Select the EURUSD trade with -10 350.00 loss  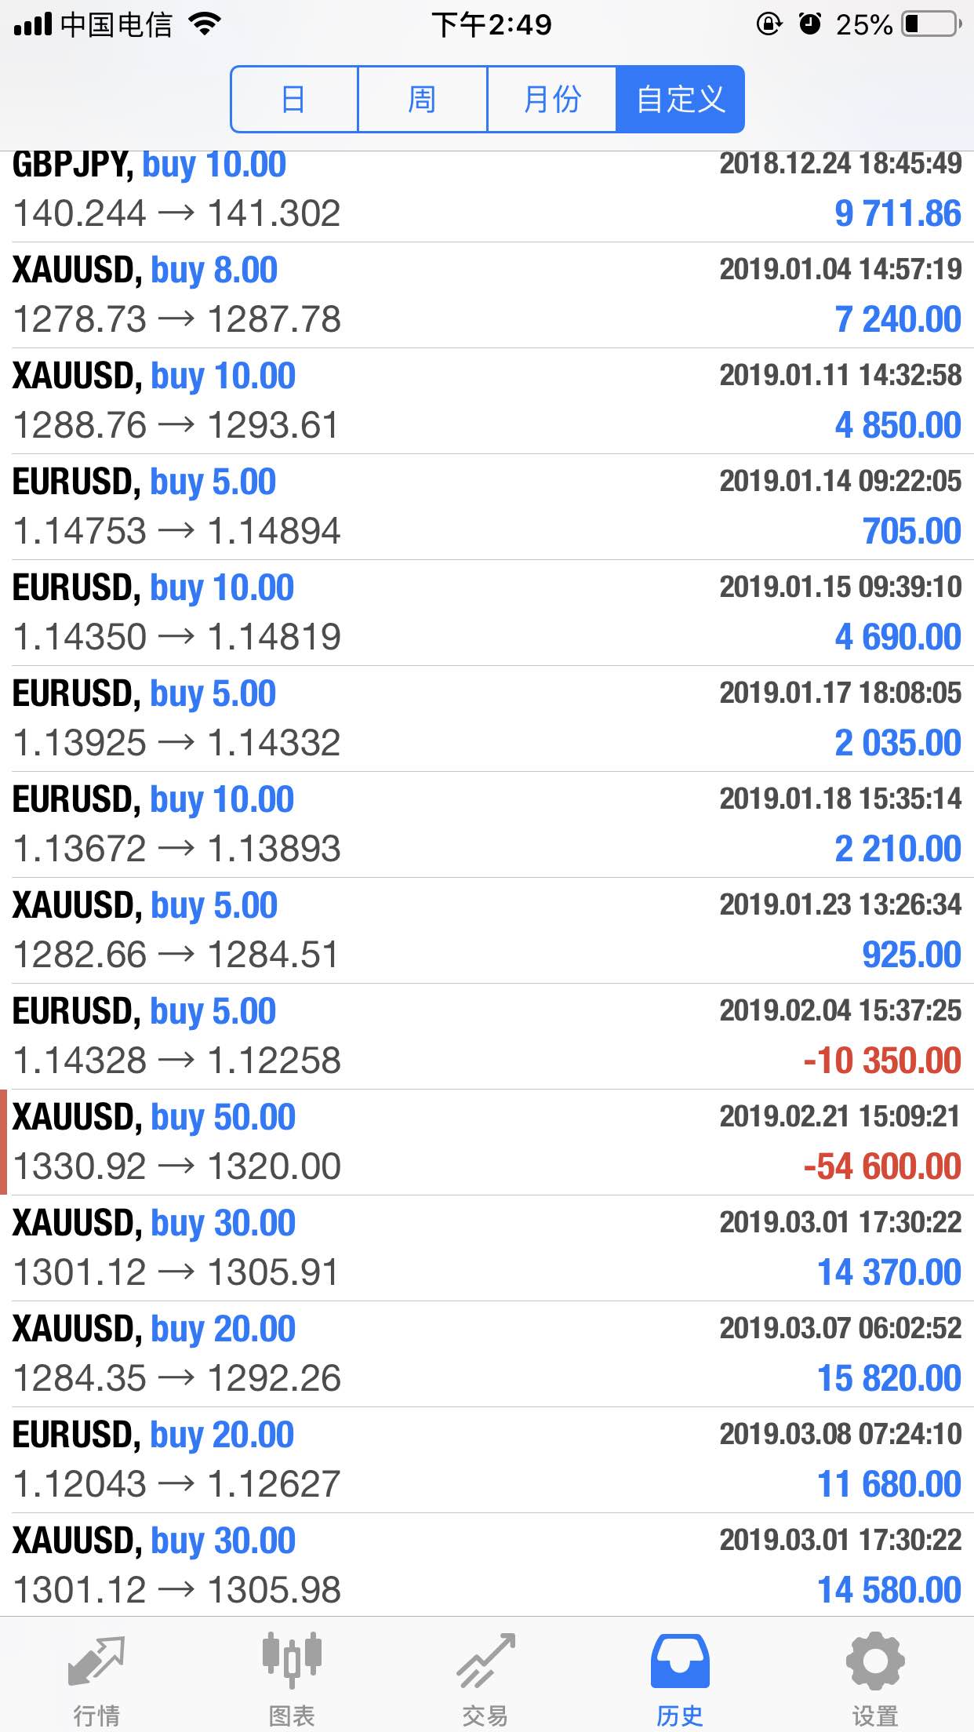pos(487,1036)
